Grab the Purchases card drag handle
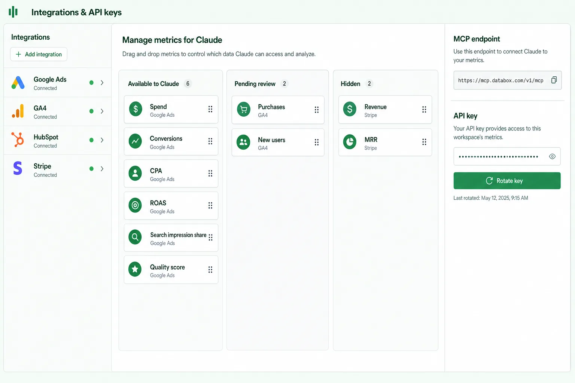This screenshot has height=383, width=575. 317,110
